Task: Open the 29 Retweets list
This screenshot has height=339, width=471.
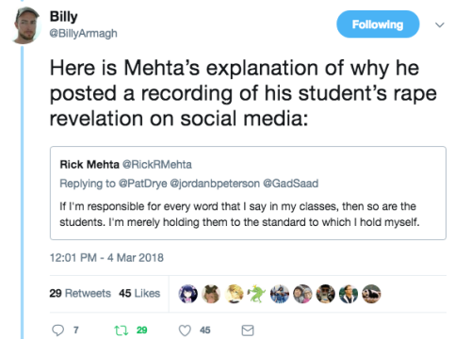Action: (80, 293)
